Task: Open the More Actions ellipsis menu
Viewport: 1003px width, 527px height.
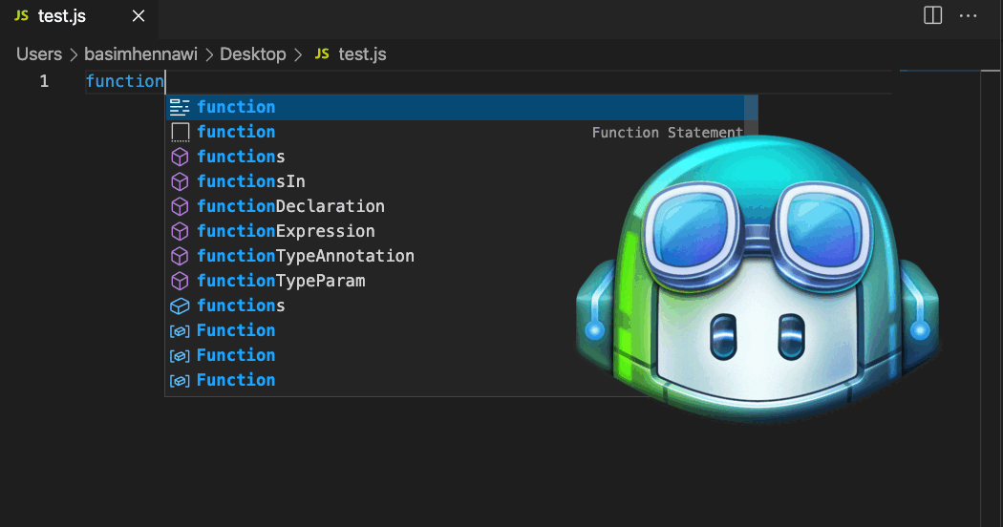Action: (x=969, y=15)
